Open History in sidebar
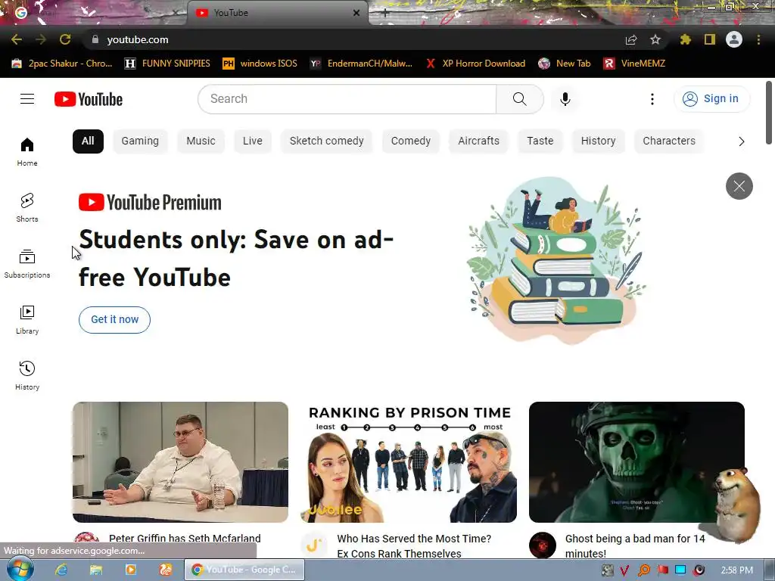This screenshot has width=775, height=581. (x=27, y=375)
